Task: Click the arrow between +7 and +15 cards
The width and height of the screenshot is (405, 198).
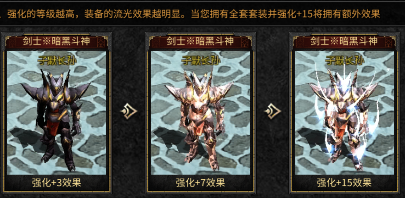Action: pyautogui.click(x=272, y=111)
